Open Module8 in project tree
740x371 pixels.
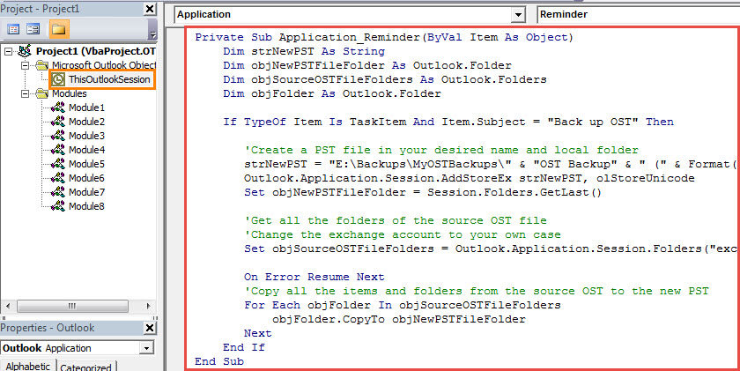[x=86, y=206]
